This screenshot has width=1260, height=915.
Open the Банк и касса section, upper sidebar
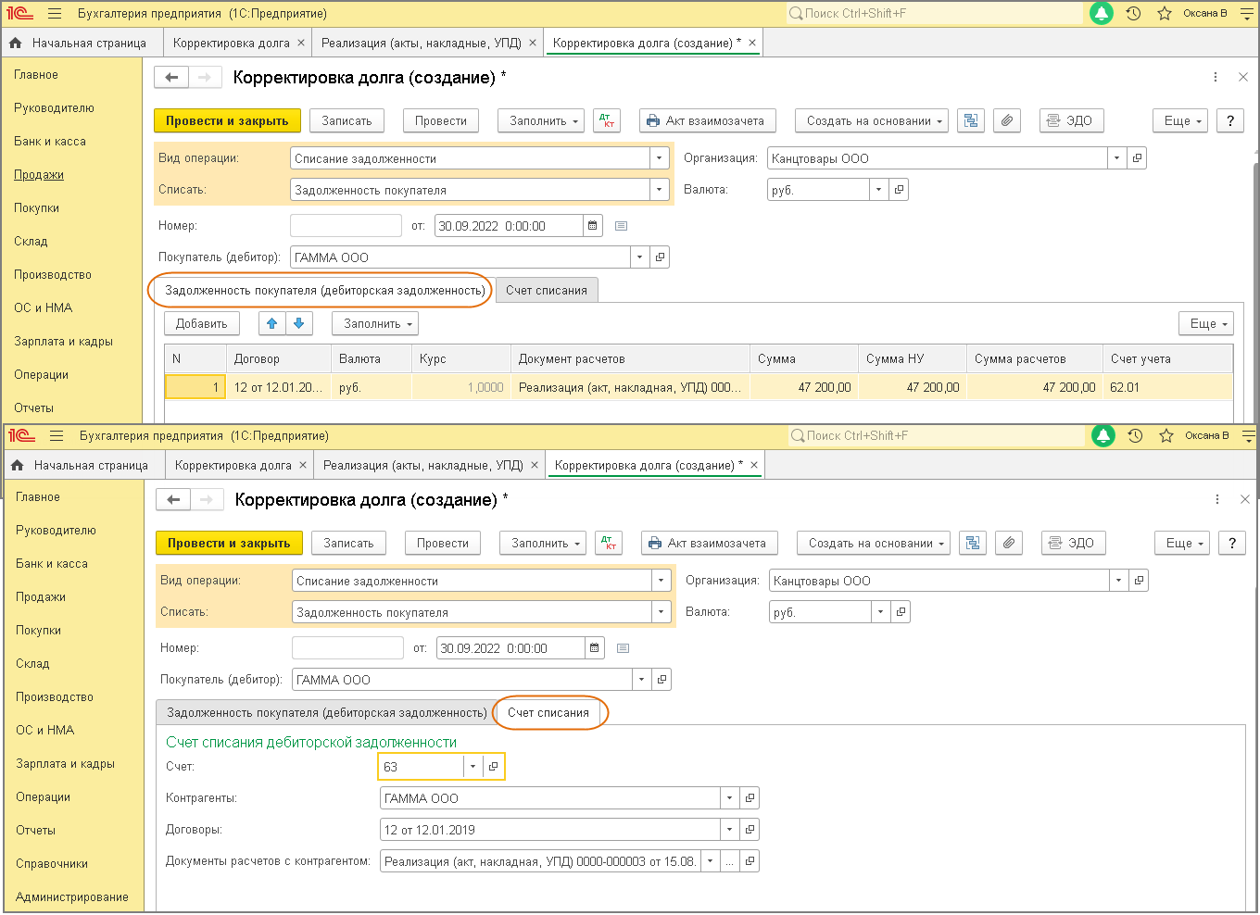tap(50, 142)
